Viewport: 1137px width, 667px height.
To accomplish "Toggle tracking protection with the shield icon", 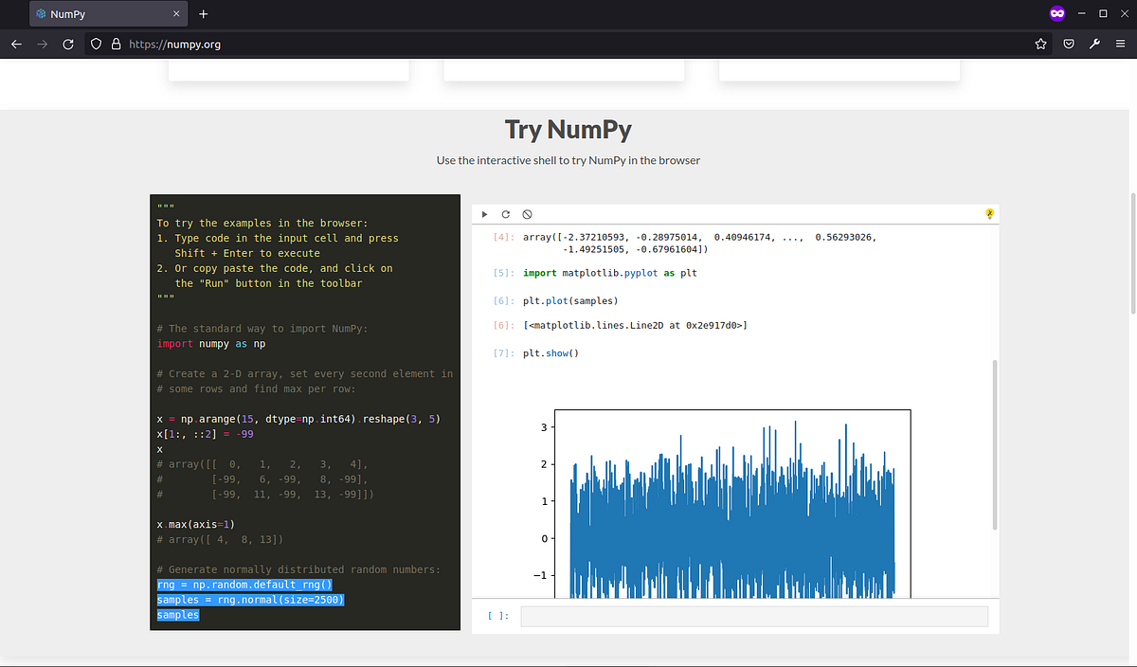I will (x=96, y=44).
